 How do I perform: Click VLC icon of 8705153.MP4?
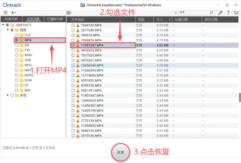(x=78, y=86)
